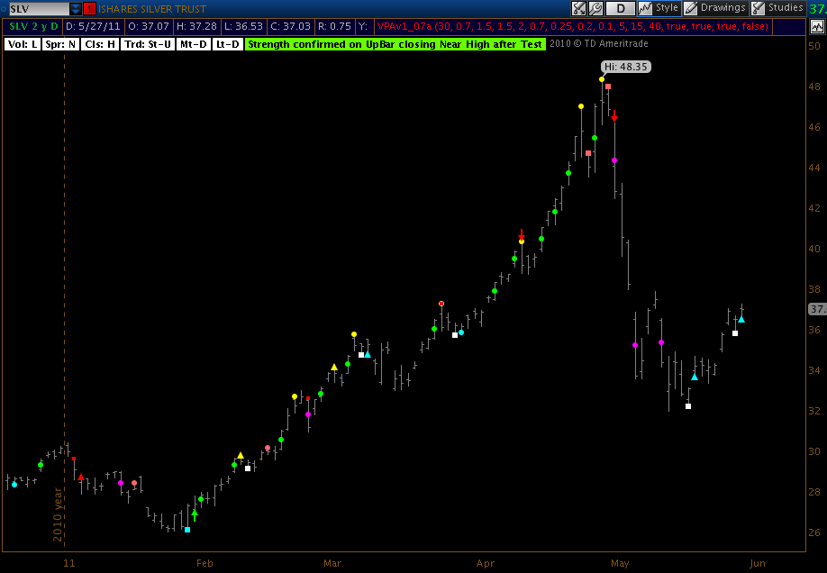827x573 pixels.
Task: Click the Mar label on the time axis
Action: [x=332, y=563]
